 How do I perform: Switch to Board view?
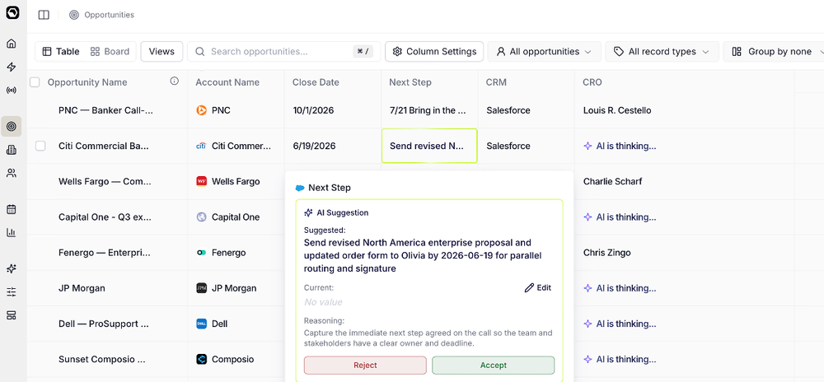tap(110, 51)
